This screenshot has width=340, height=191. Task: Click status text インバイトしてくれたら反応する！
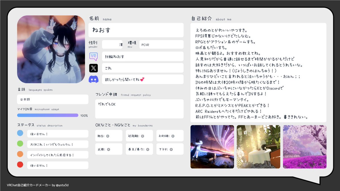coord(58,155)
